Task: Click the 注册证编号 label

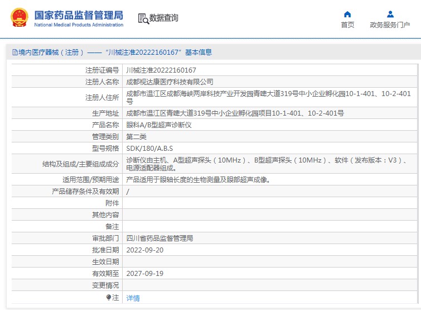Action: 102,70
